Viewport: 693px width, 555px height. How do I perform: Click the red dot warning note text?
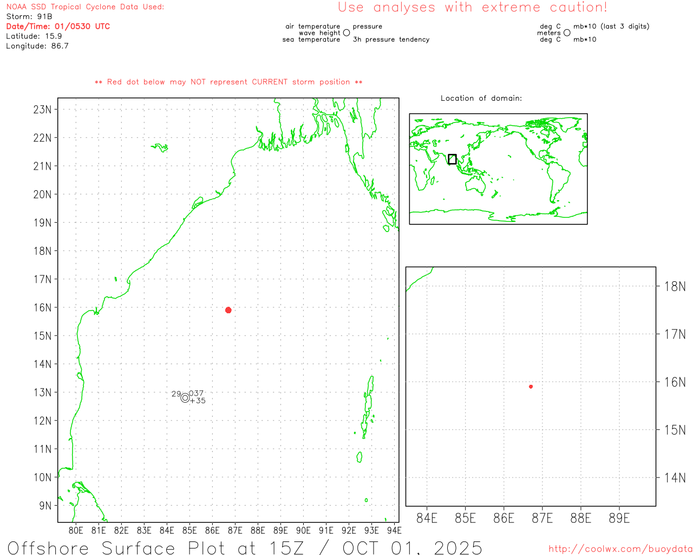tap(228, 82)
